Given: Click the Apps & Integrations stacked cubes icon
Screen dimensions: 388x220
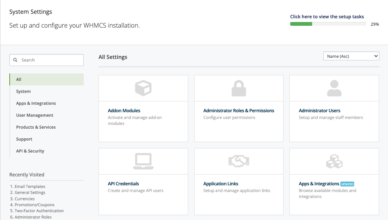Looking at the screenshot, I should coord(334,161).
